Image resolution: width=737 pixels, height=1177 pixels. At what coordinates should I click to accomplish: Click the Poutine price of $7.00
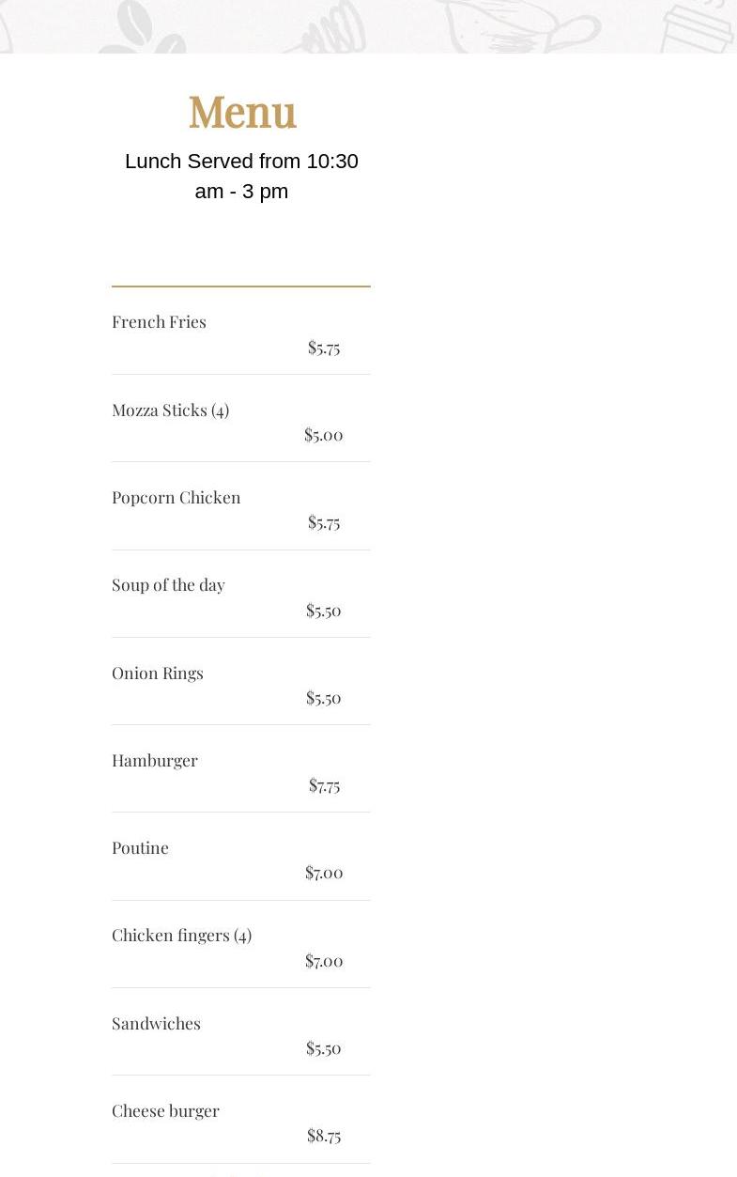324,873
